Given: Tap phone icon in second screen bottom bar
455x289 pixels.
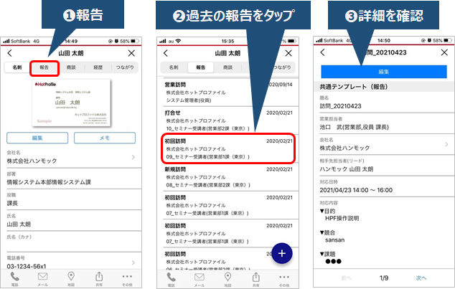Looking at the screenshot, I should [172, 279].
